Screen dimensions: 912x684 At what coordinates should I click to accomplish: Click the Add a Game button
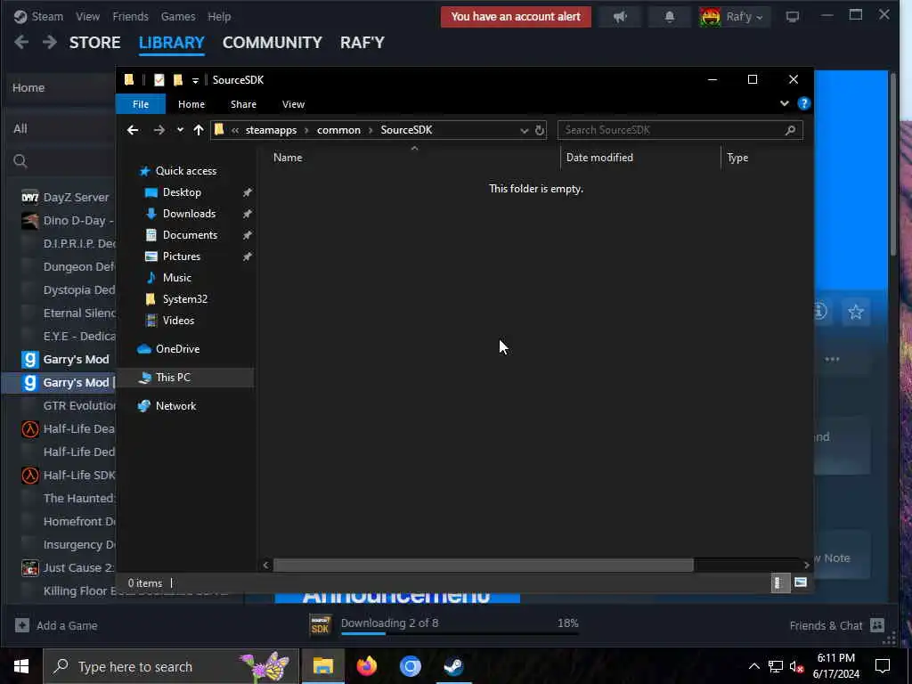(x=56, y=625)
